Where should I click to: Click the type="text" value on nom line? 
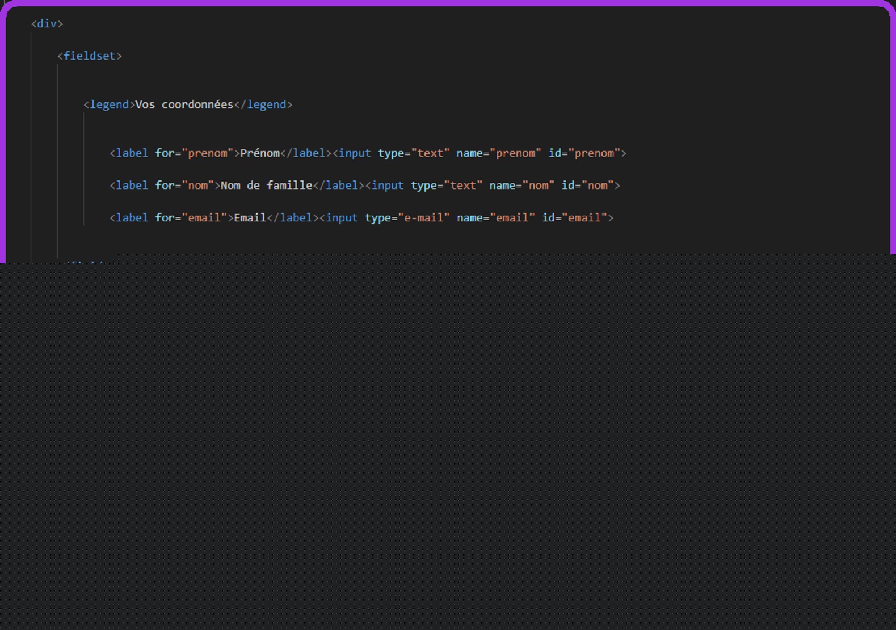tap(463, 186)
